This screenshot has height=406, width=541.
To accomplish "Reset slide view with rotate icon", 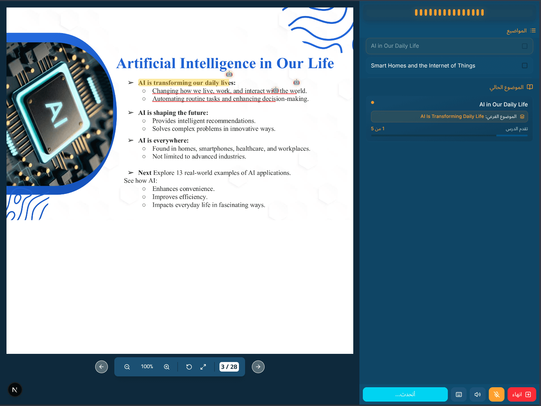I will (x=189, y=367).
